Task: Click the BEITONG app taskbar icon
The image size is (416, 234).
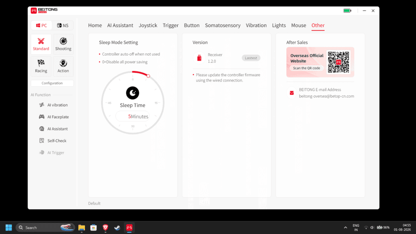Action: [x=129, y=227]
